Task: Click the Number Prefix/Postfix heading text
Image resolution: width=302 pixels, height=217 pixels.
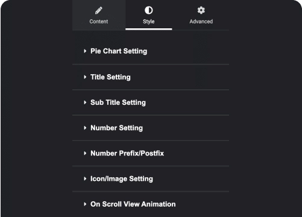Action: coord(127,153)
